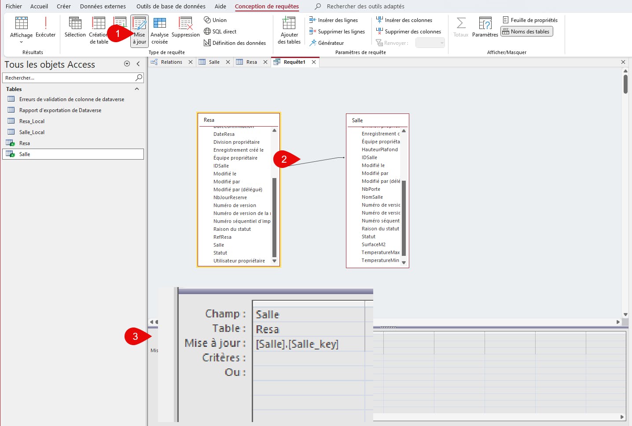Viewport: 632px width, 426px height.
Task: Open Outils de base de données tab
Action: [171, 6]
